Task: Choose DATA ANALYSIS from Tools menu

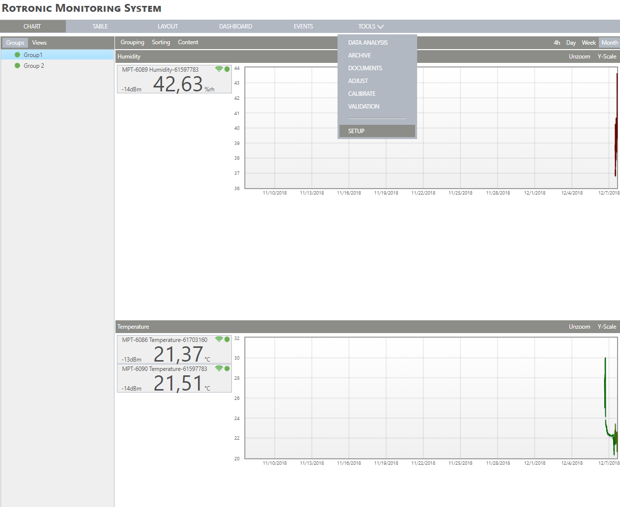Action: point(368,43)
